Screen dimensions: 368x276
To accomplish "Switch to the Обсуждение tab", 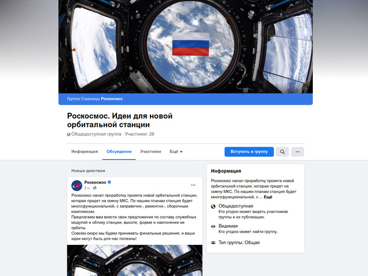I will coord(119,152).
